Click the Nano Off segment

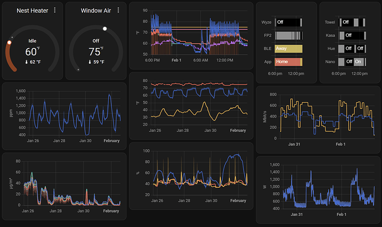pos(349,62)
